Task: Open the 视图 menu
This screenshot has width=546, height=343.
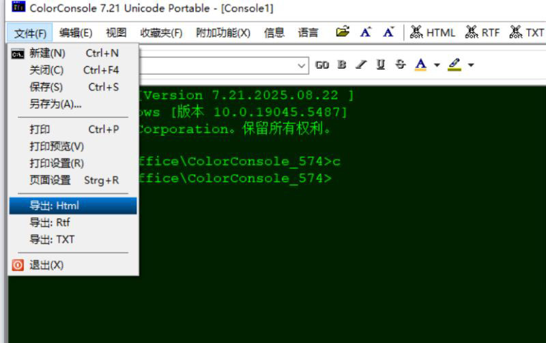Action: [x=116, y=33]
